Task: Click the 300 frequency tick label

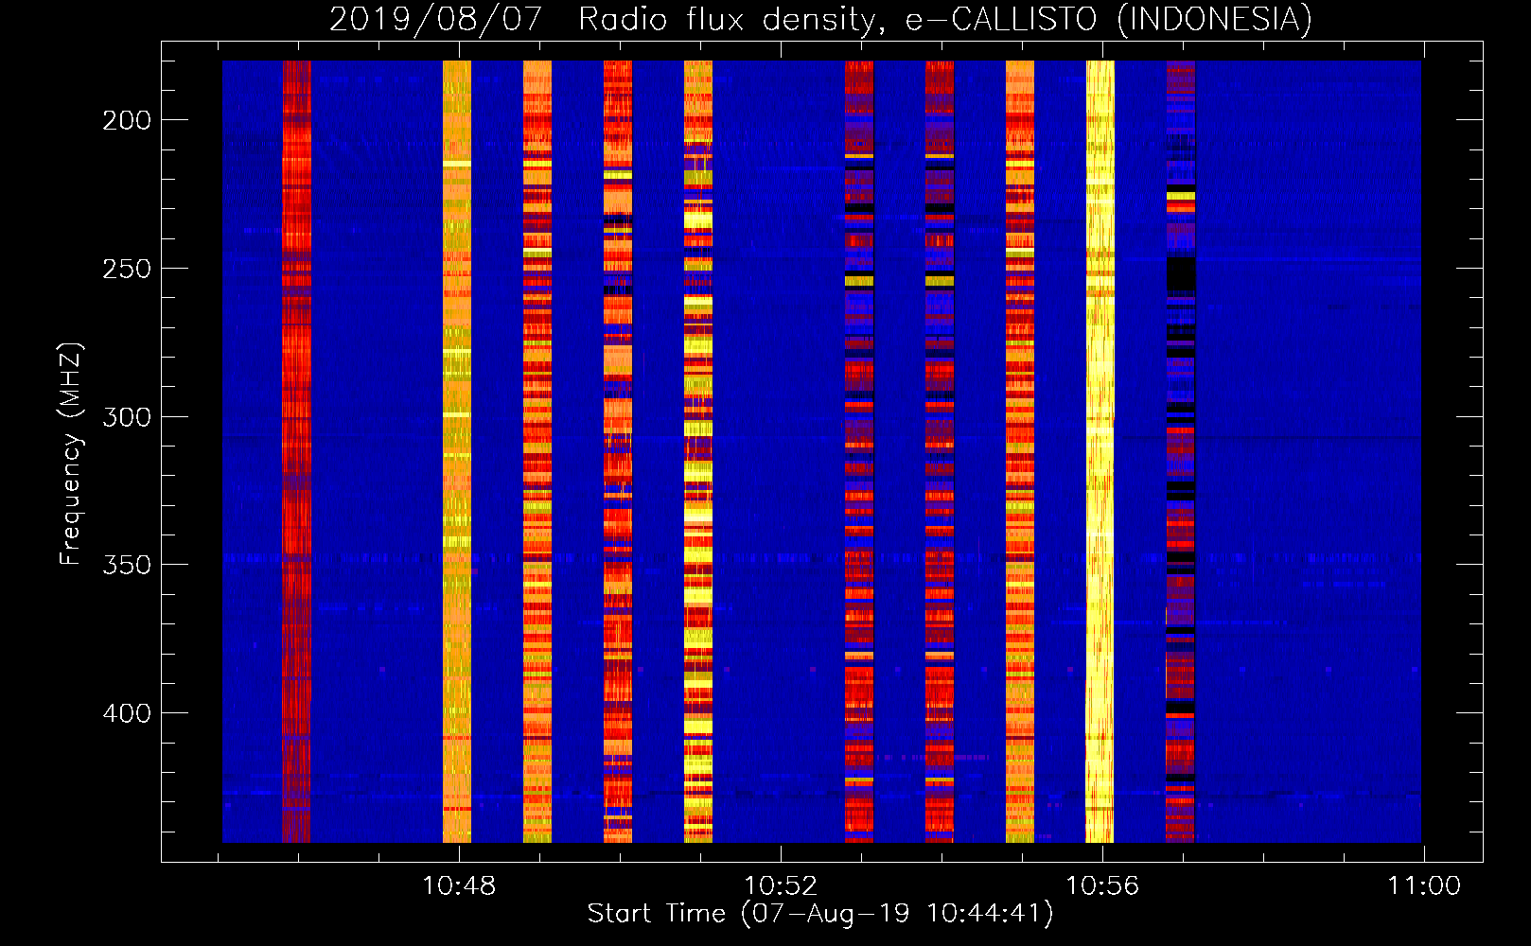Action: tap(127, 416)
